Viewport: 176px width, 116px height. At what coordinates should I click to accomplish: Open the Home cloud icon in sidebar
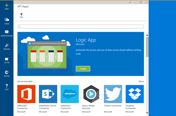(7, 20)
